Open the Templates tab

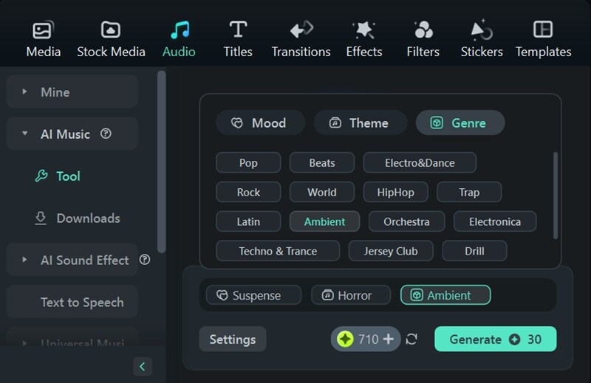coord(543,39)
